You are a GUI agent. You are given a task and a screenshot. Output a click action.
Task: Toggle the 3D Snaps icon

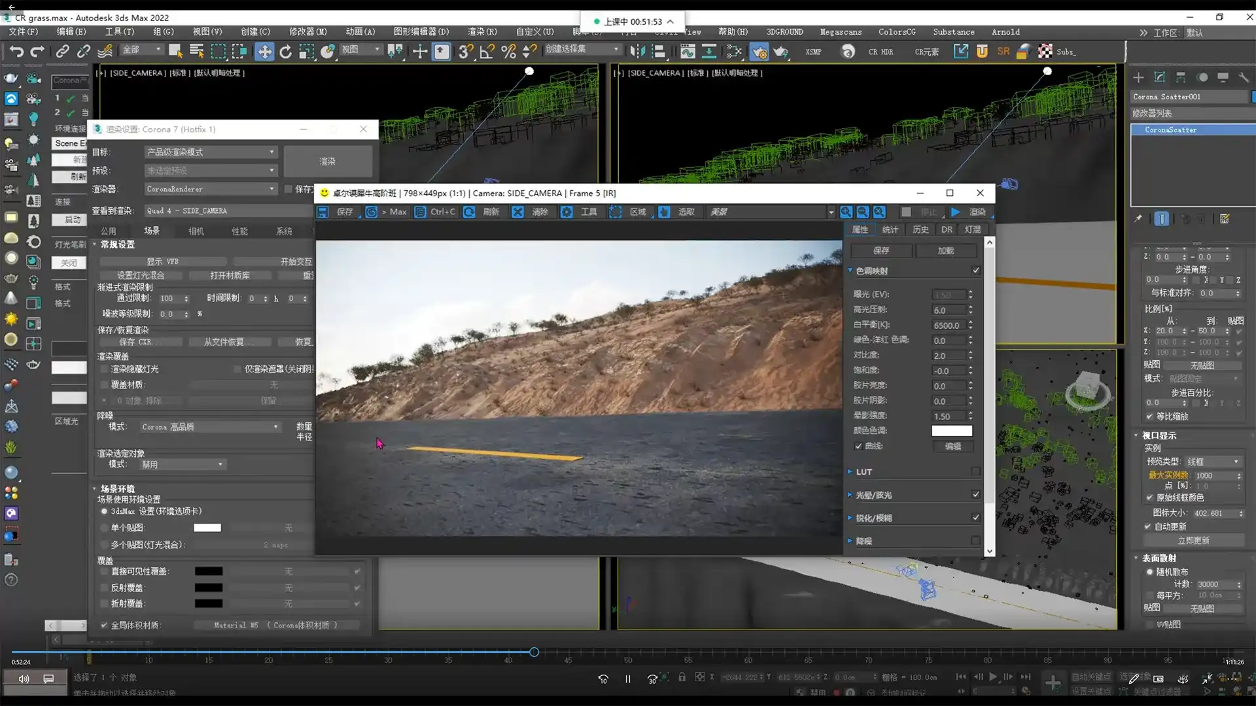click(465, 52)
